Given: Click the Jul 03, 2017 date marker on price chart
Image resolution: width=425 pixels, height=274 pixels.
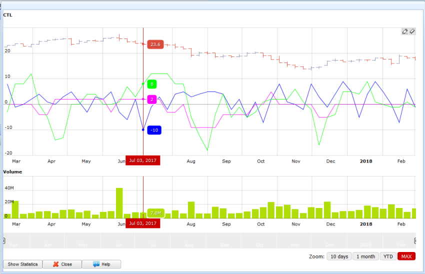Looking at the screenshot, I should tap(143, 160).
